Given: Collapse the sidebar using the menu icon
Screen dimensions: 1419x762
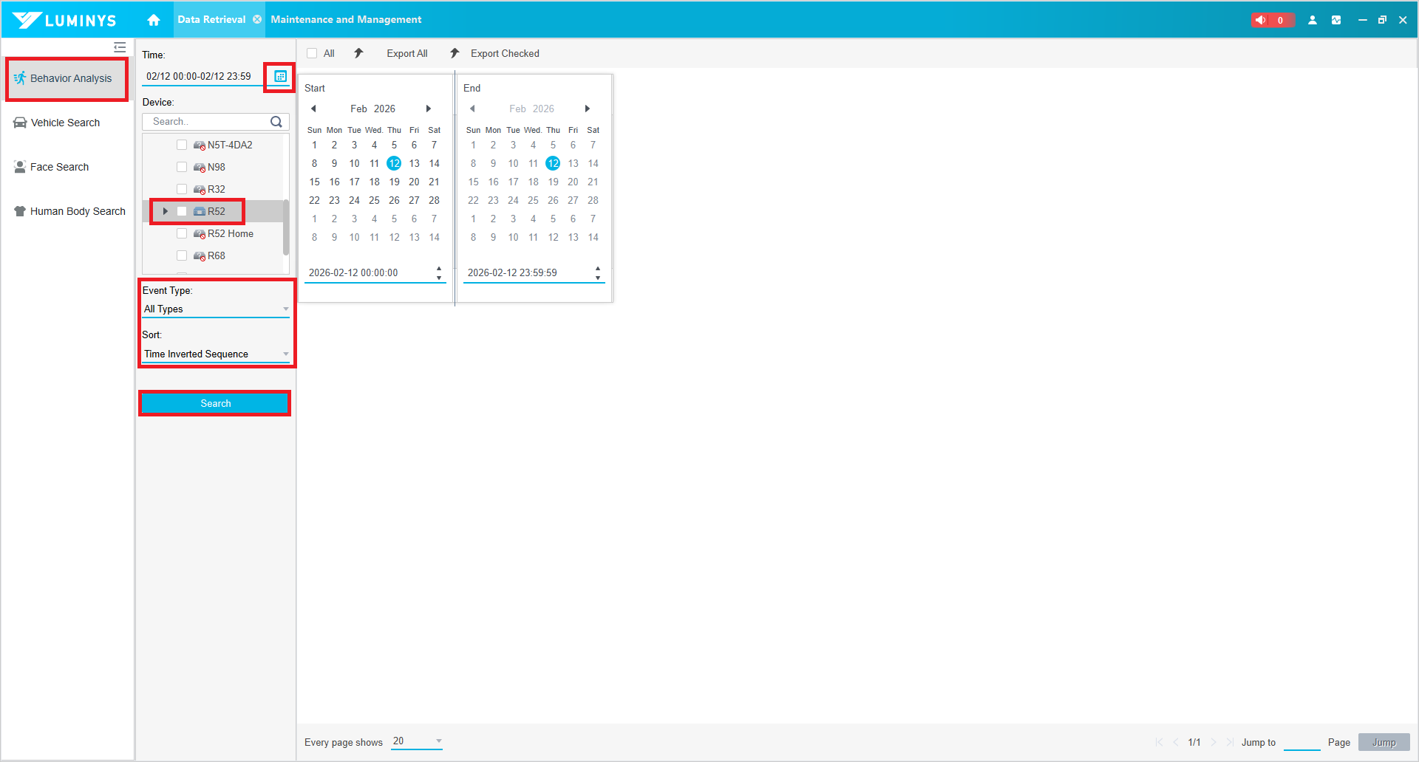Looking at the screenshot, I should click(120, 47).
